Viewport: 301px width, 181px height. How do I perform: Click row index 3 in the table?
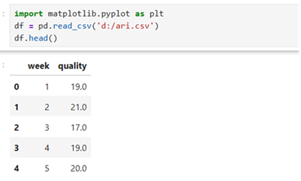coord(17,148)
